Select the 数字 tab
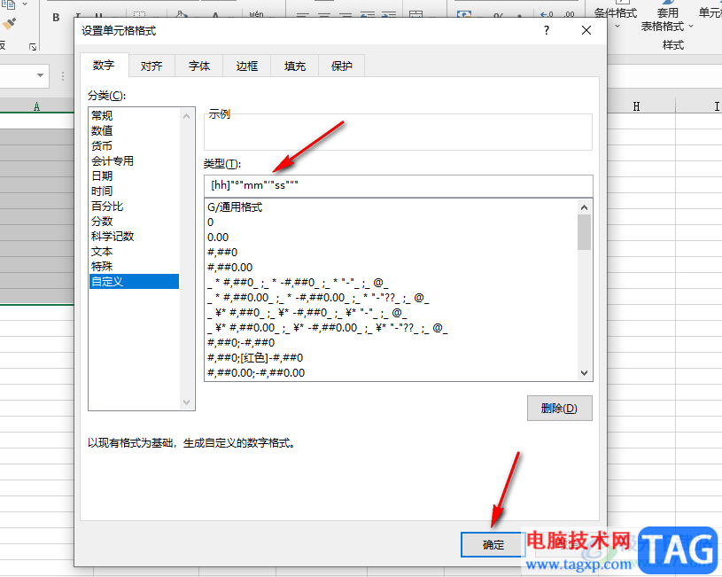The image size is (722, 577). pyautogui.click(x=104, y=65)
